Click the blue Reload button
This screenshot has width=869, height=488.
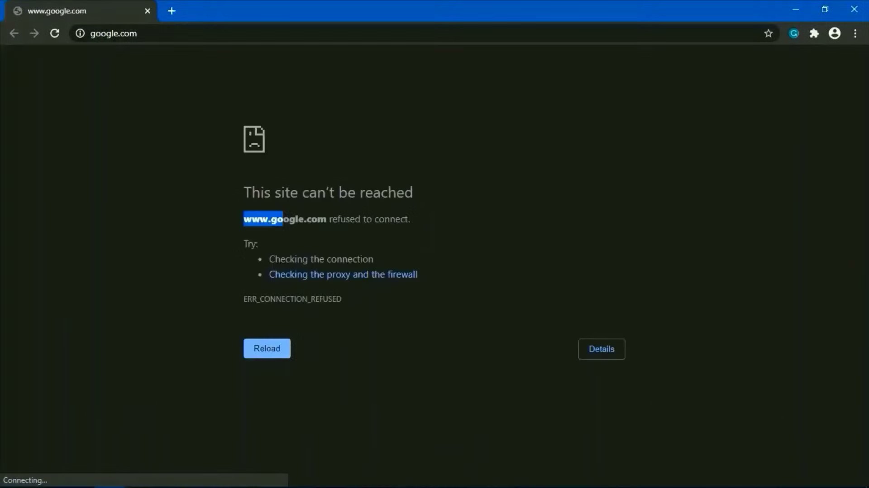coord(267,348)
